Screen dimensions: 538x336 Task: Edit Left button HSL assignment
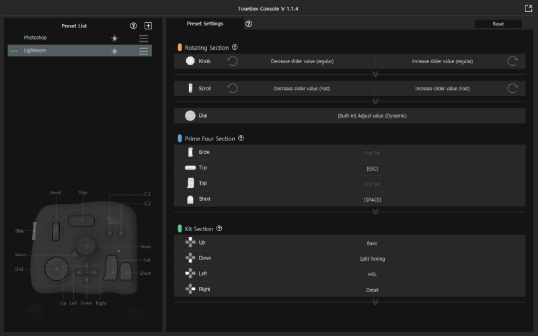click(x=373, y=274)
